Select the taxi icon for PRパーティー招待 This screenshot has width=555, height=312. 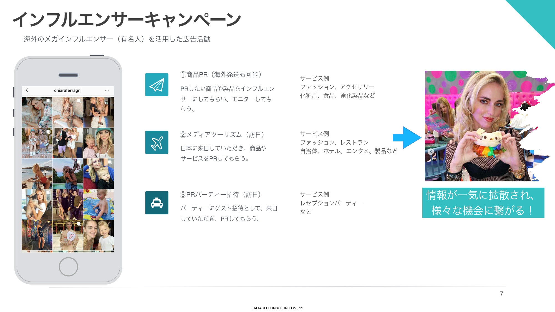157,202
